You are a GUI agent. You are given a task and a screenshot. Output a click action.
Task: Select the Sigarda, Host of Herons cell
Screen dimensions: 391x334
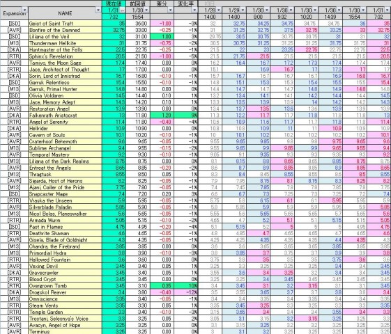coord(65,181)
